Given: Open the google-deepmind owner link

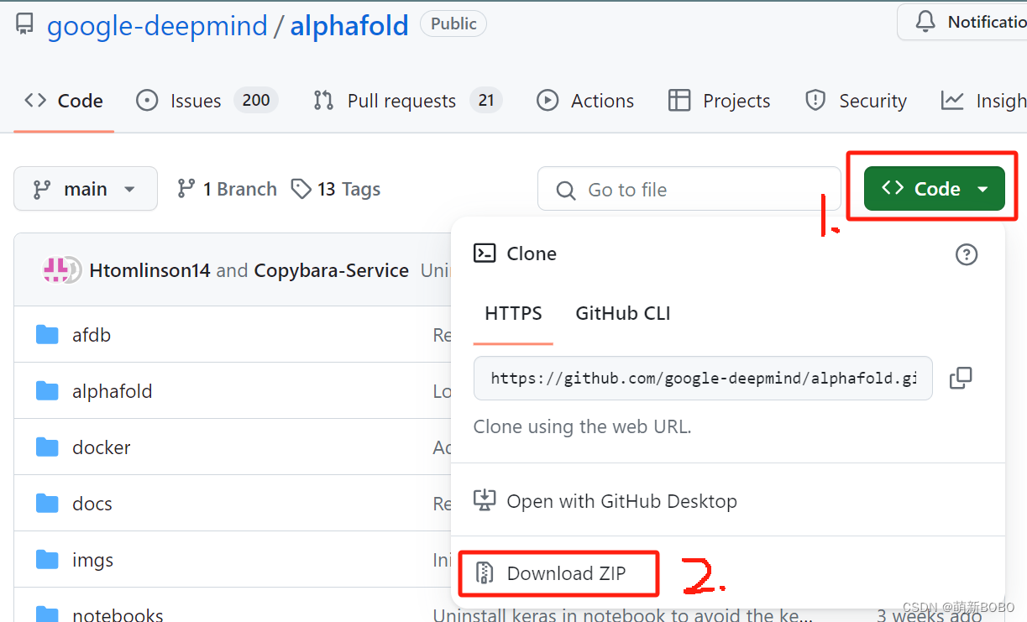Looking at the screenshot, I should (x=157, y=25).
